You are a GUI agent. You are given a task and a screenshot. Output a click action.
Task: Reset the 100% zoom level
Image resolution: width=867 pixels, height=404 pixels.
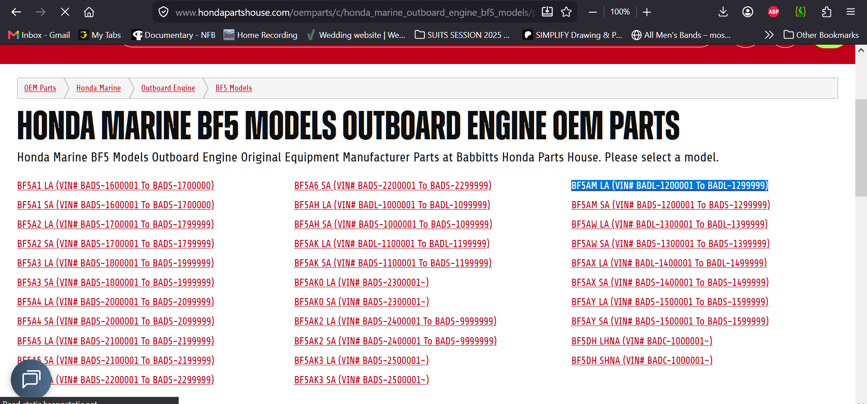(620, 12)
